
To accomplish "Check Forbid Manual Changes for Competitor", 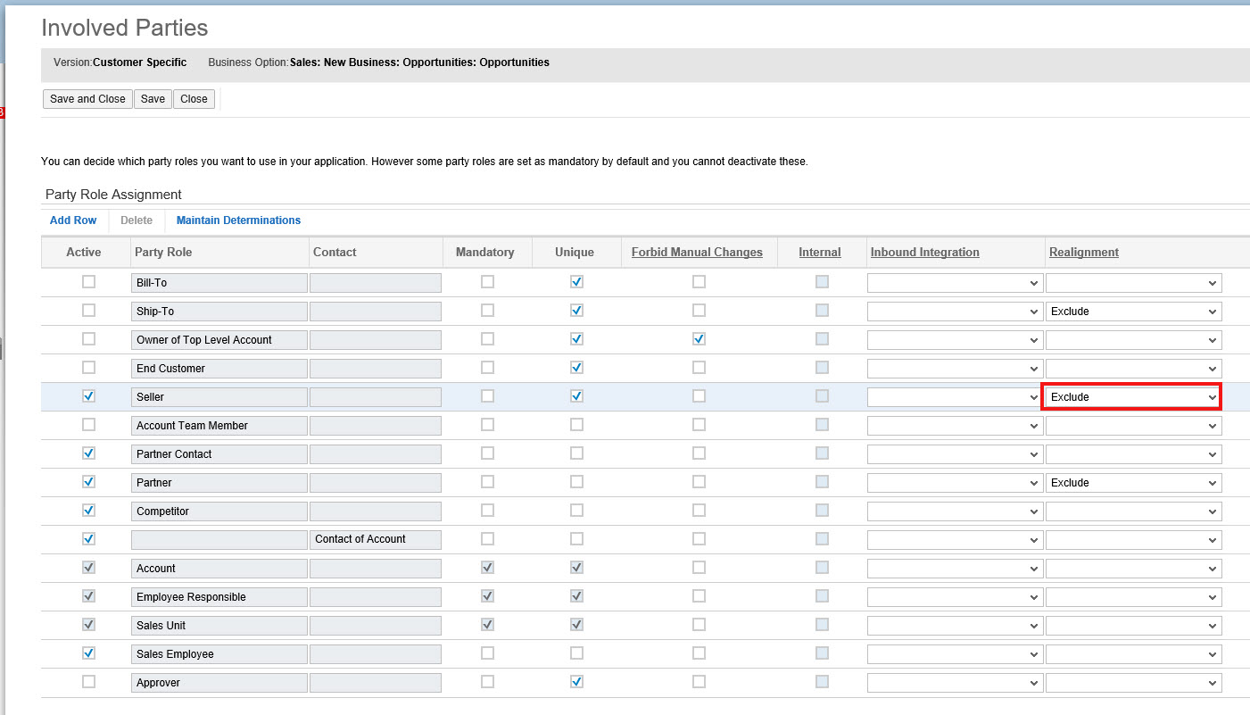I will pos(699,510).
